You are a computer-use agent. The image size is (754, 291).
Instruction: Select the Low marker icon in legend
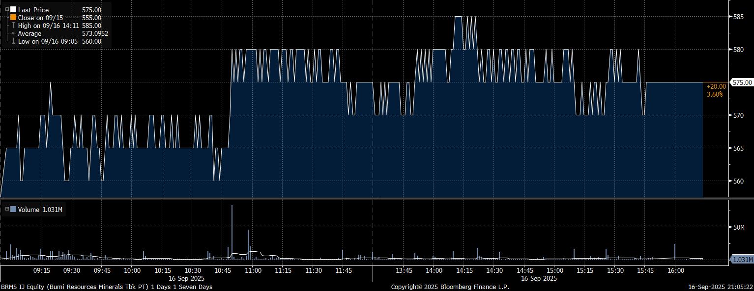click(x=13, y=41)
